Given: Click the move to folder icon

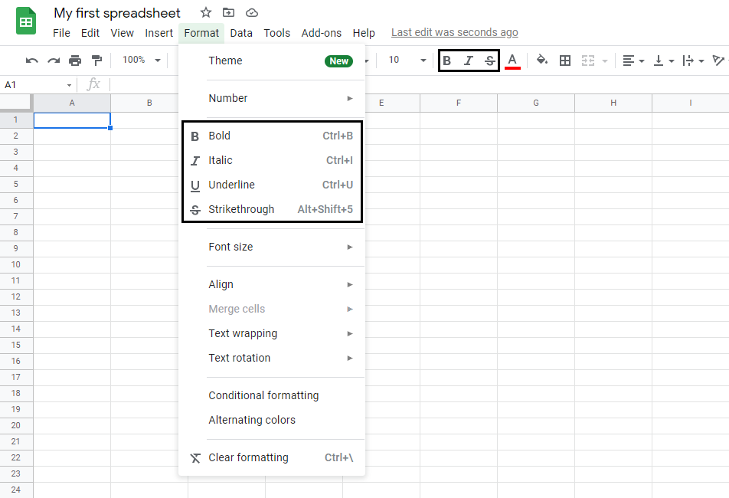Looking at the screenshot, I should 228,12.
